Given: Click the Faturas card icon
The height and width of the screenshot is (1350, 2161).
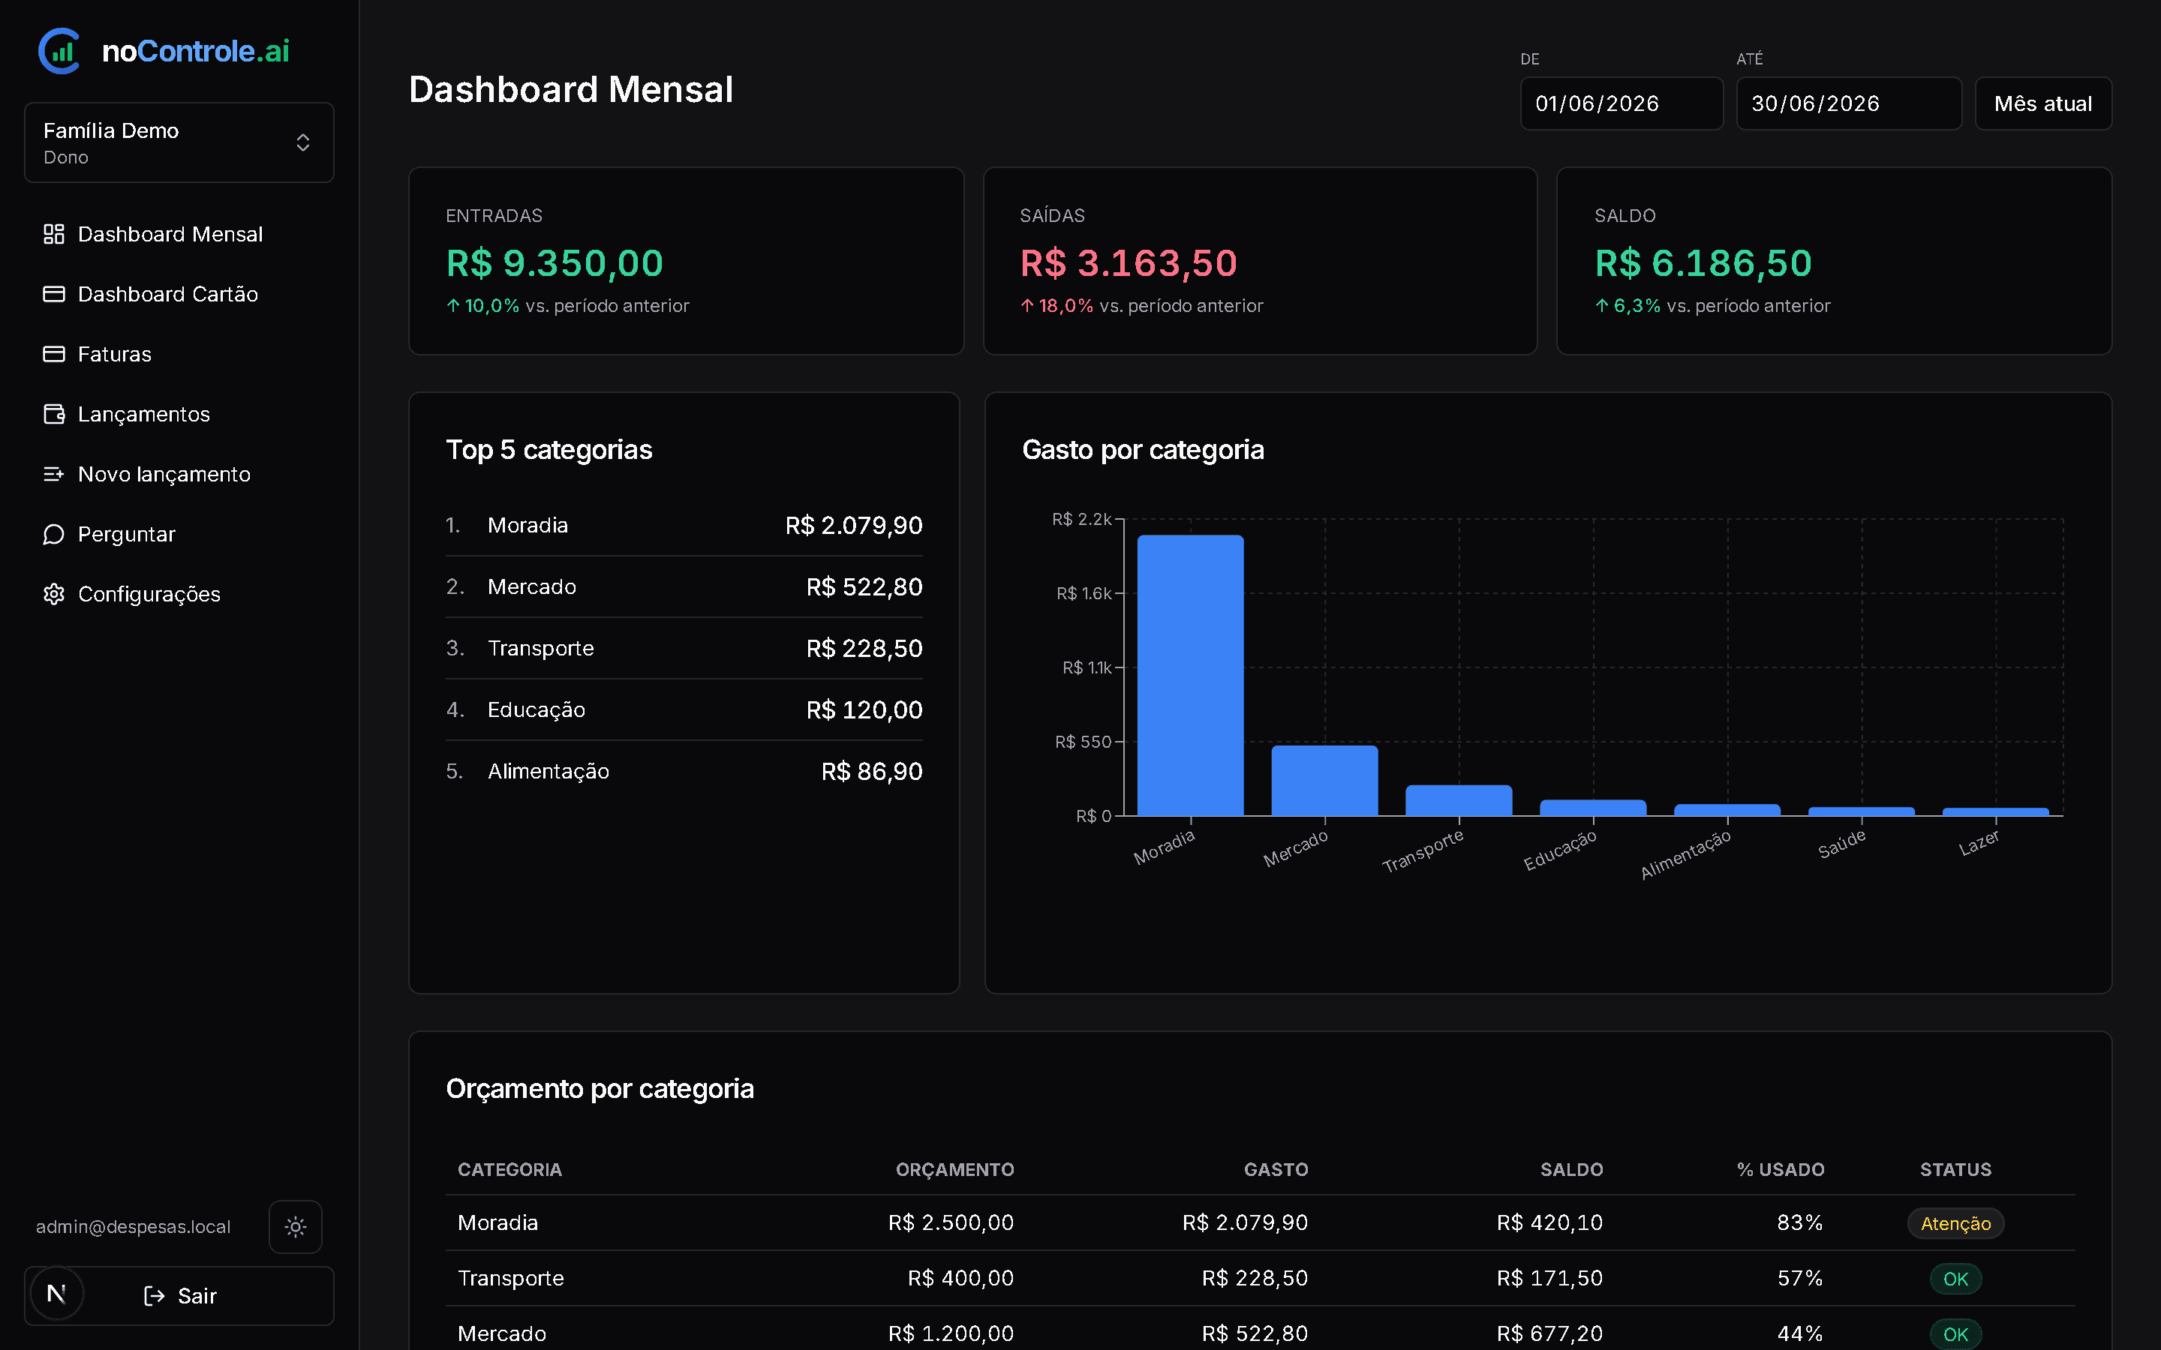Looking at the screenshot, I should (53, 353).
